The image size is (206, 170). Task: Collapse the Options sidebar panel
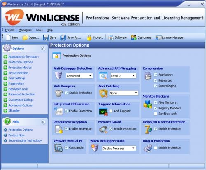click(43, 49)
